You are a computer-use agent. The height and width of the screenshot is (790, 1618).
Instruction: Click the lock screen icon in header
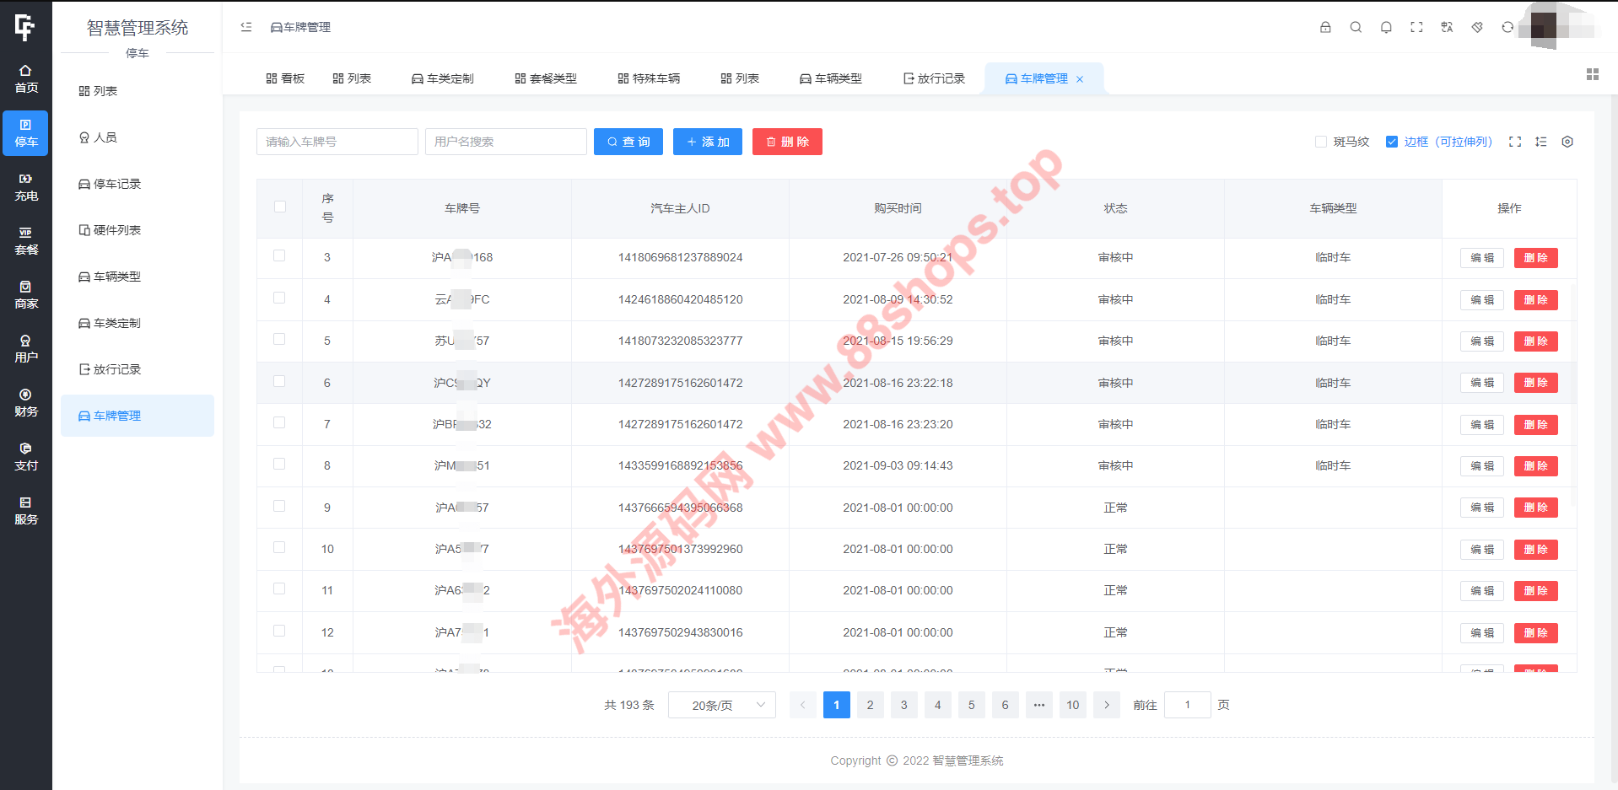pos(1325,27)
